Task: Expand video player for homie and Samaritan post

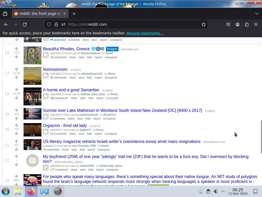Action: [x=46, y=96]
